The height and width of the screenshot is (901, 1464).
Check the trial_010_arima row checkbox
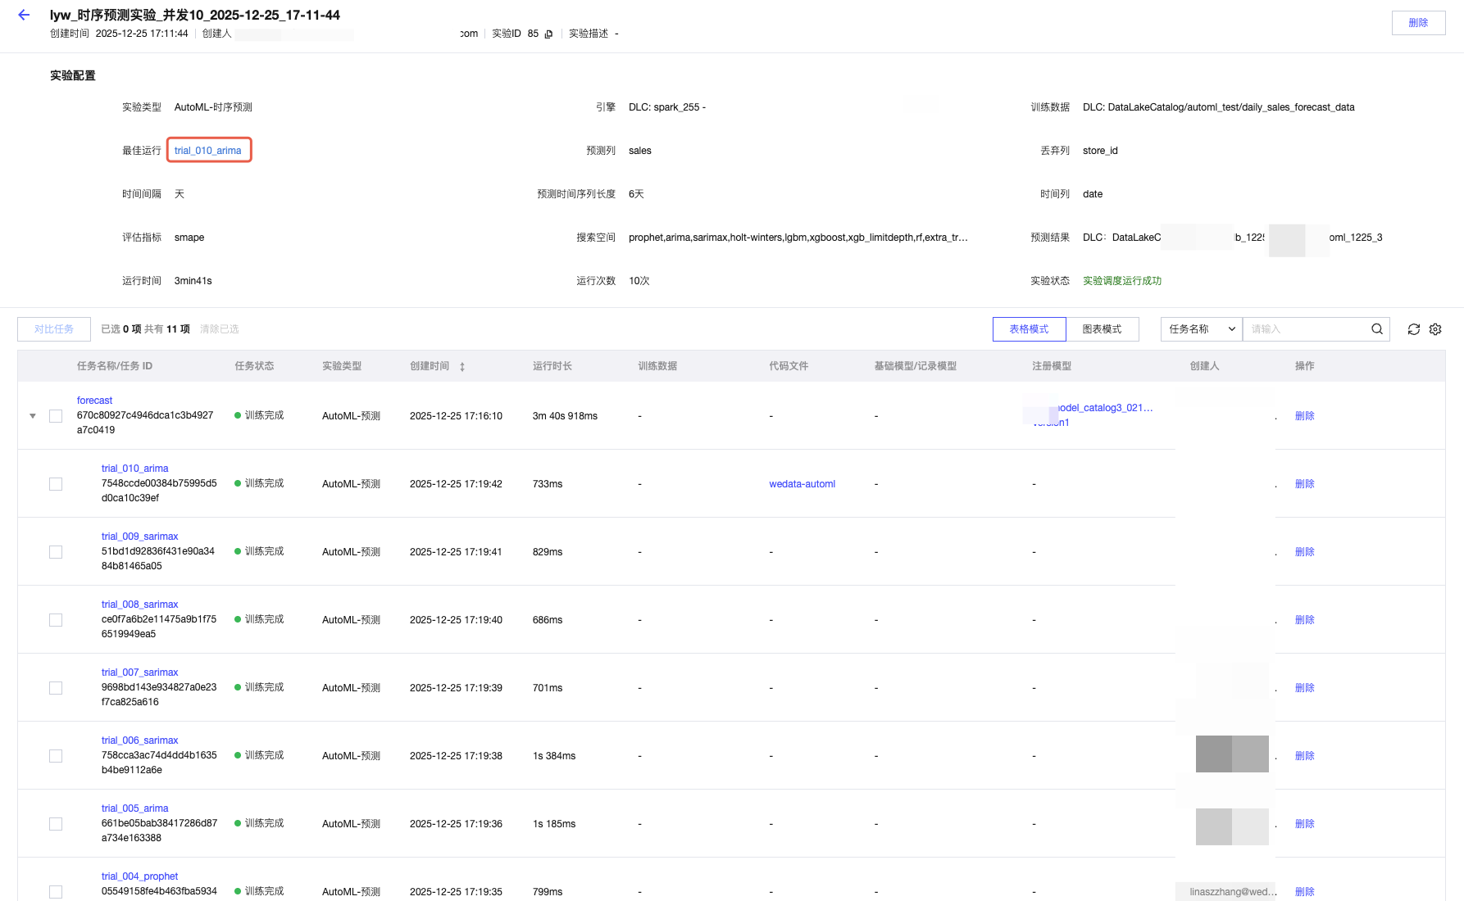pos(56,484)
